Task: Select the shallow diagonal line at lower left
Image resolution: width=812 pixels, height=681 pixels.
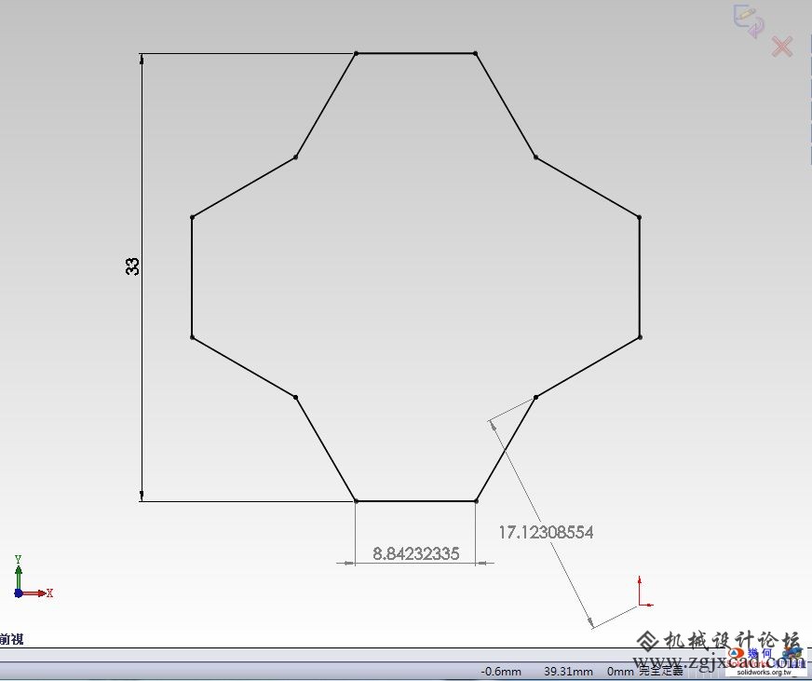Action: pos(244,367)
